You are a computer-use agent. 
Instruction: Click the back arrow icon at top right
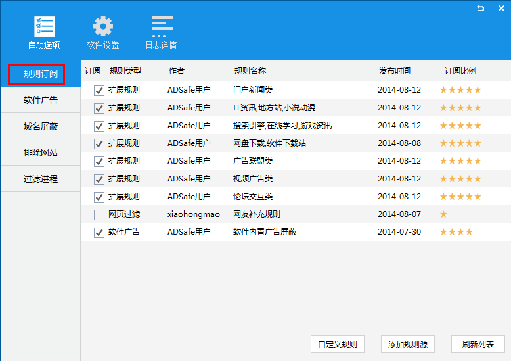[480, 9]
